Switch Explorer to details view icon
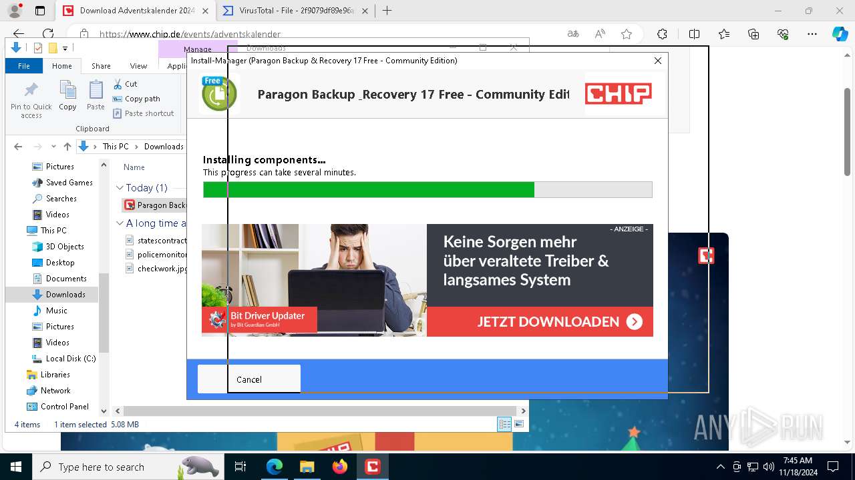The height and width of the screenshot is (480, 855). pyautogui.click(x=504, y=424)
